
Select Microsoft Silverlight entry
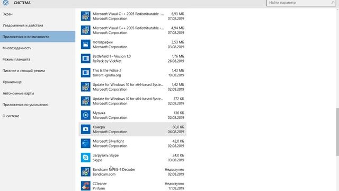(x=132, y=143)
